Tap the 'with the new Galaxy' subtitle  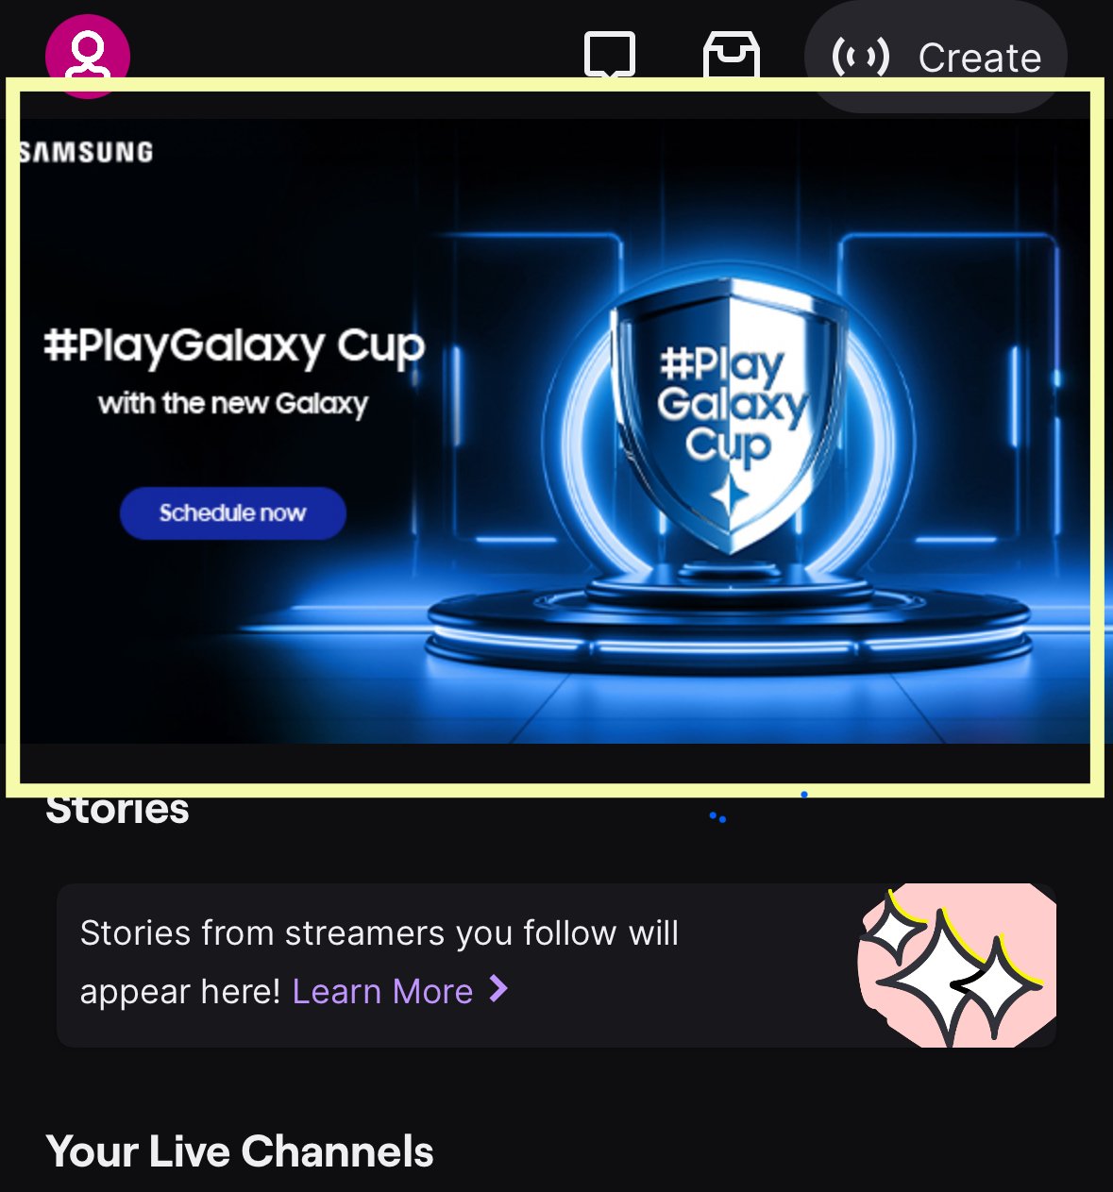click(233, 404)
